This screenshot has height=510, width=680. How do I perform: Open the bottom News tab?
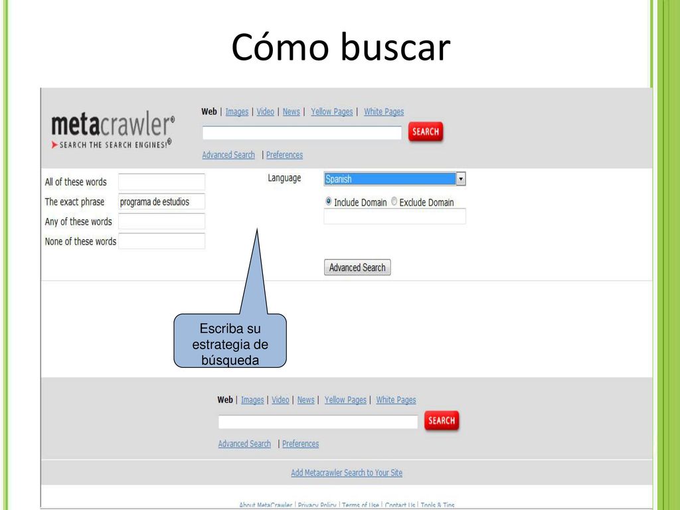coord(305,400)
